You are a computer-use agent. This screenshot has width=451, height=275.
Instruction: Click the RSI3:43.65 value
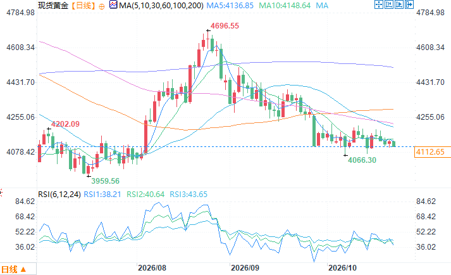point(188,195)
